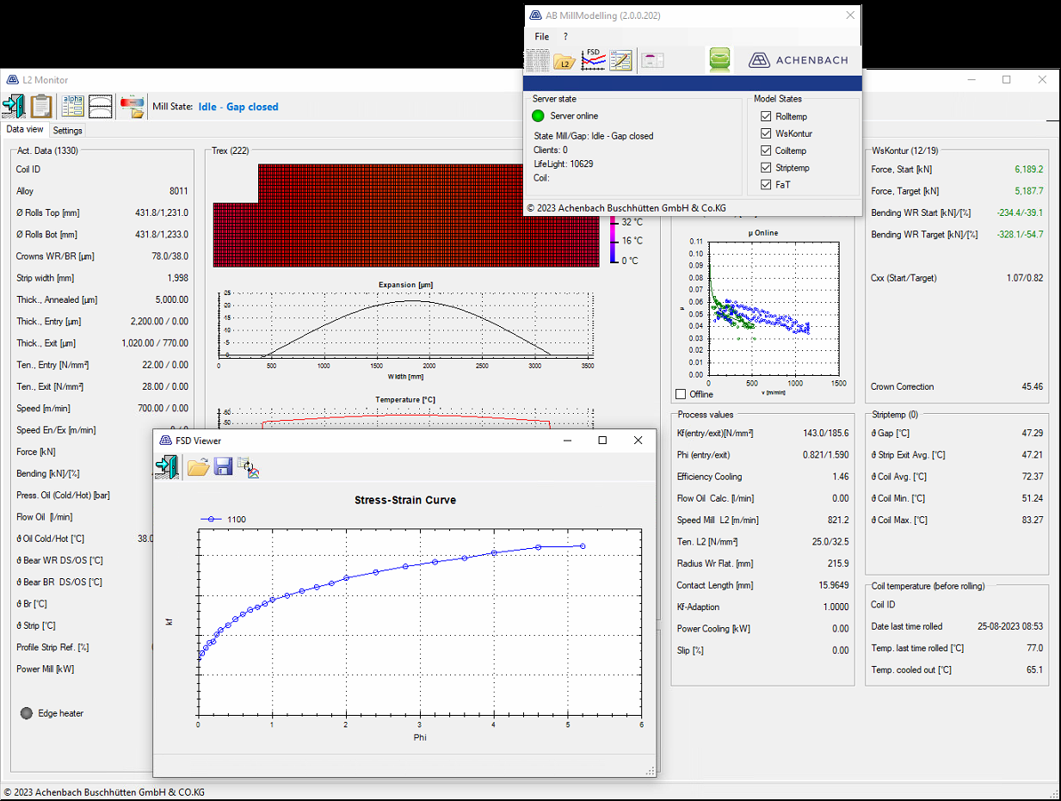
Task: Maximize the FSD Viewer window
Action: pos(602,441)
